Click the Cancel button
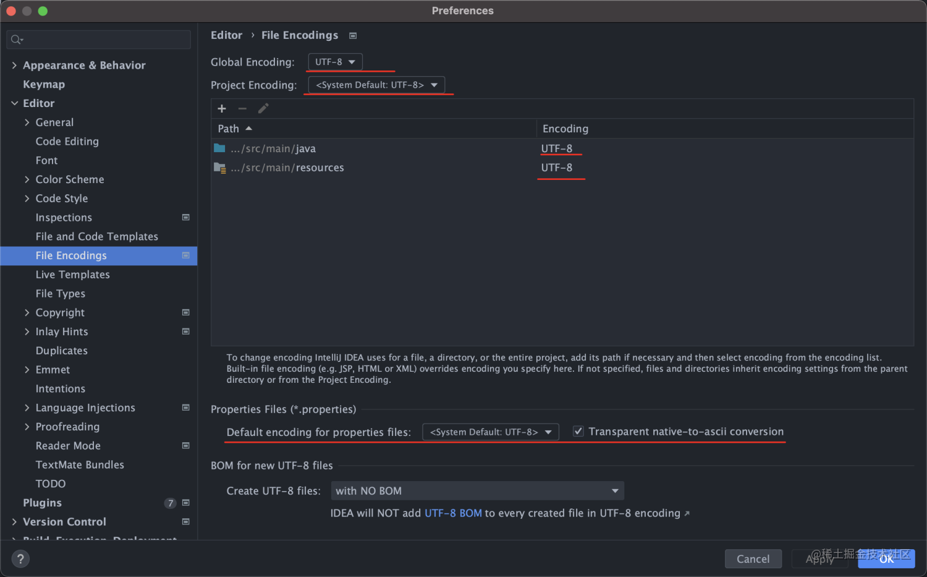 [753, 559]
